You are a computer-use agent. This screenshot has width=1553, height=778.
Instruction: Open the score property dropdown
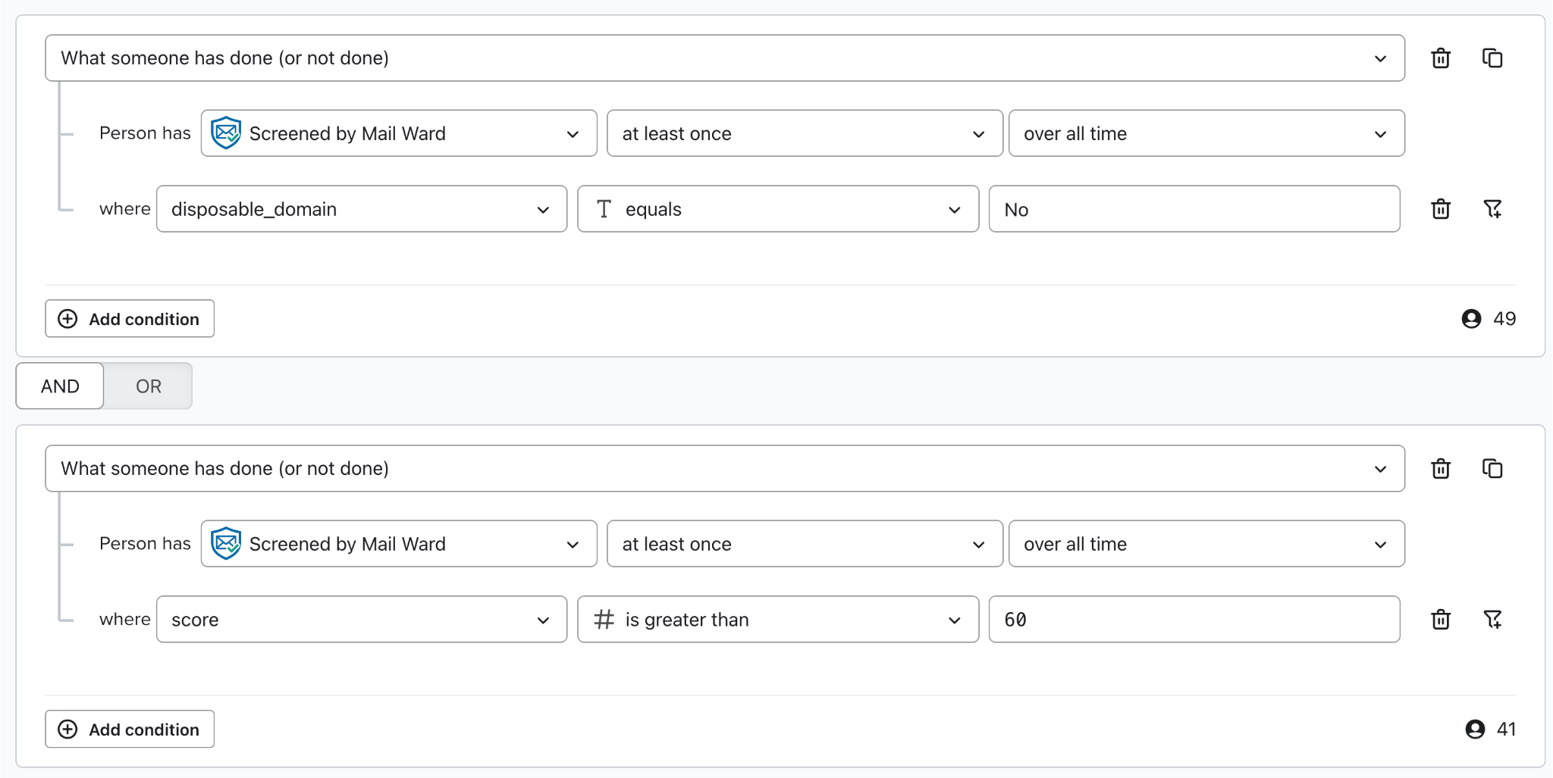click(362, 620)
